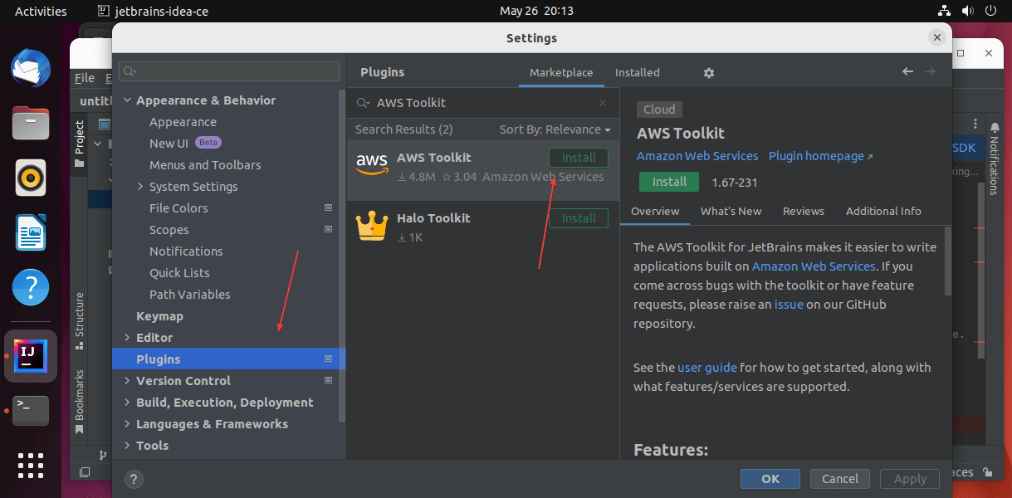This screenshot has height=498, width=1012.
Task: Click the settings tree scrollbar
Action: point(341,257)
